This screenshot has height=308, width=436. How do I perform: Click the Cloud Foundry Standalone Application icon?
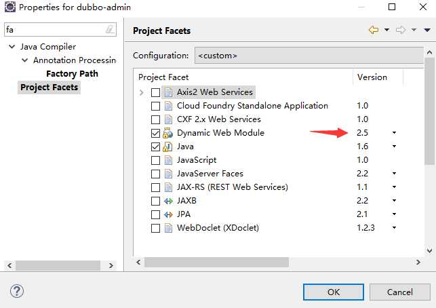(168, 106)
